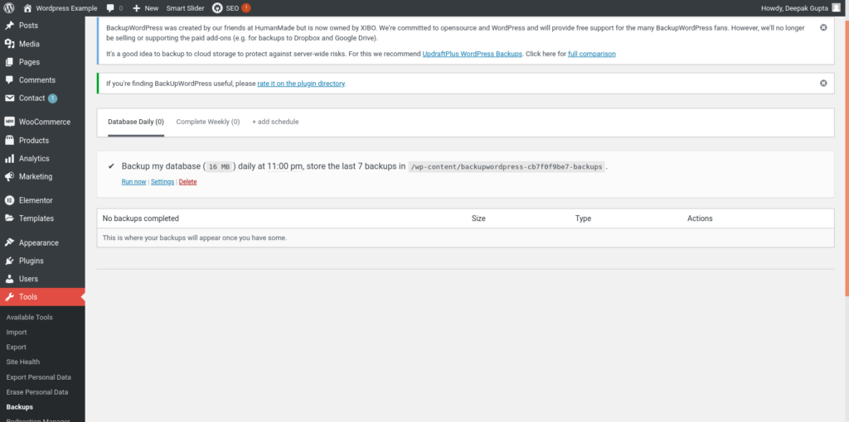Click the Marketing megaphone icon
This screenshot has height=422, width=849.
9,176
